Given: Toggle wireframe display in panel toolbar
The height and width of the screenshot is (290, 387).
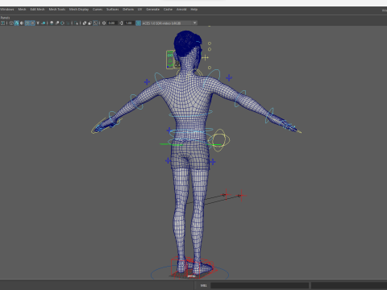Looking at the screenshot, I should 11,23.
